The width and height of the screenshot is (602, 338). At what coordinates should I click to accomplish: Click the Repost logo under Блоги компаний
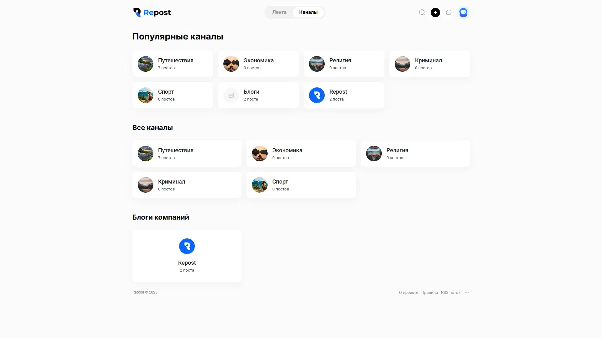187,246
